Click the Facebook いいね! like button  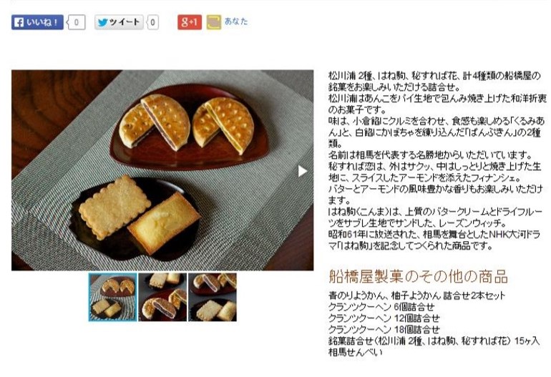37,22
